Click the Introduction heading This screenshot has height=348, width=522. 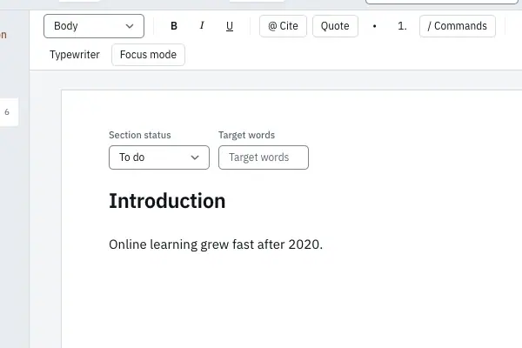coord(167,201)
